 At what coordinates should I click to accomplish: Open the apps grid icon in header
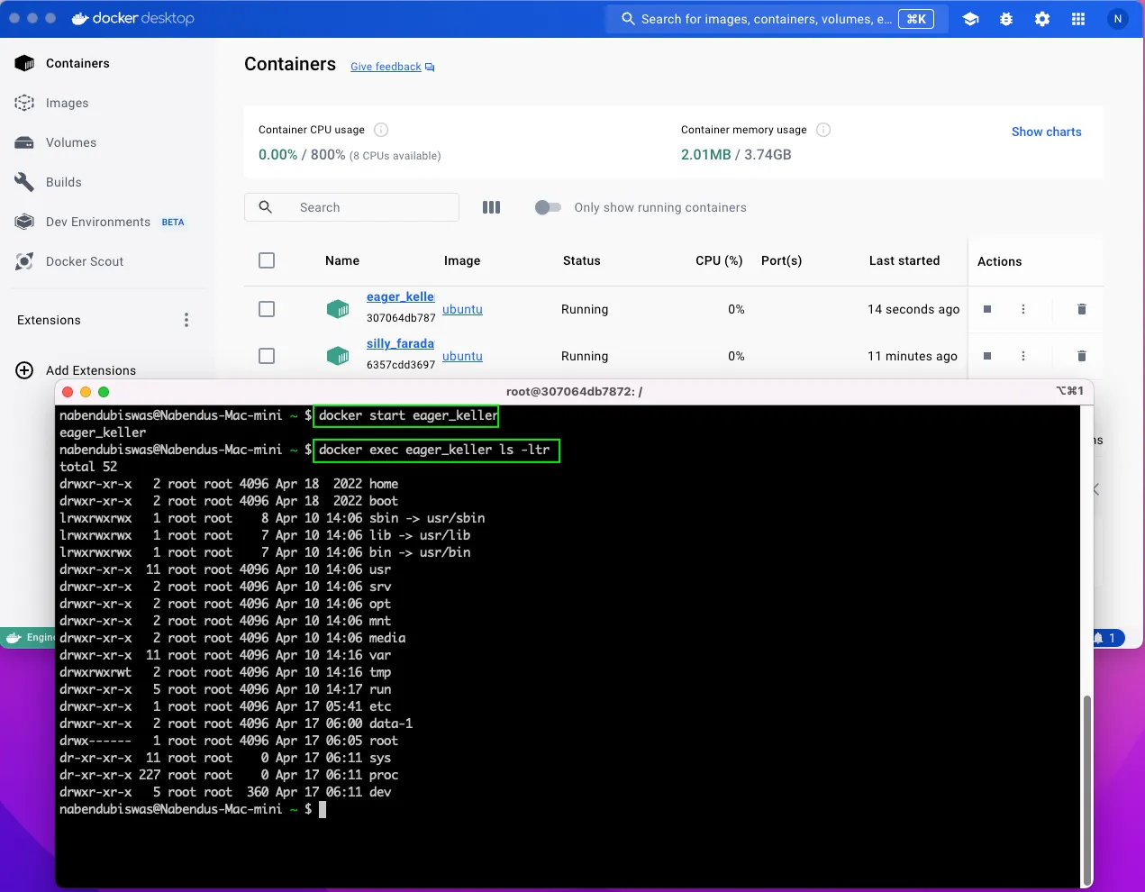click(1078, 19)
